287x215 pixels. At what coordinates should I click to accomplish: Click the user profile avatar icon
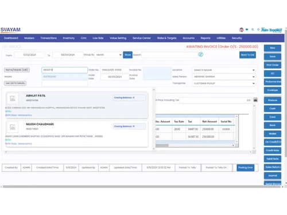tap(242, 30)
